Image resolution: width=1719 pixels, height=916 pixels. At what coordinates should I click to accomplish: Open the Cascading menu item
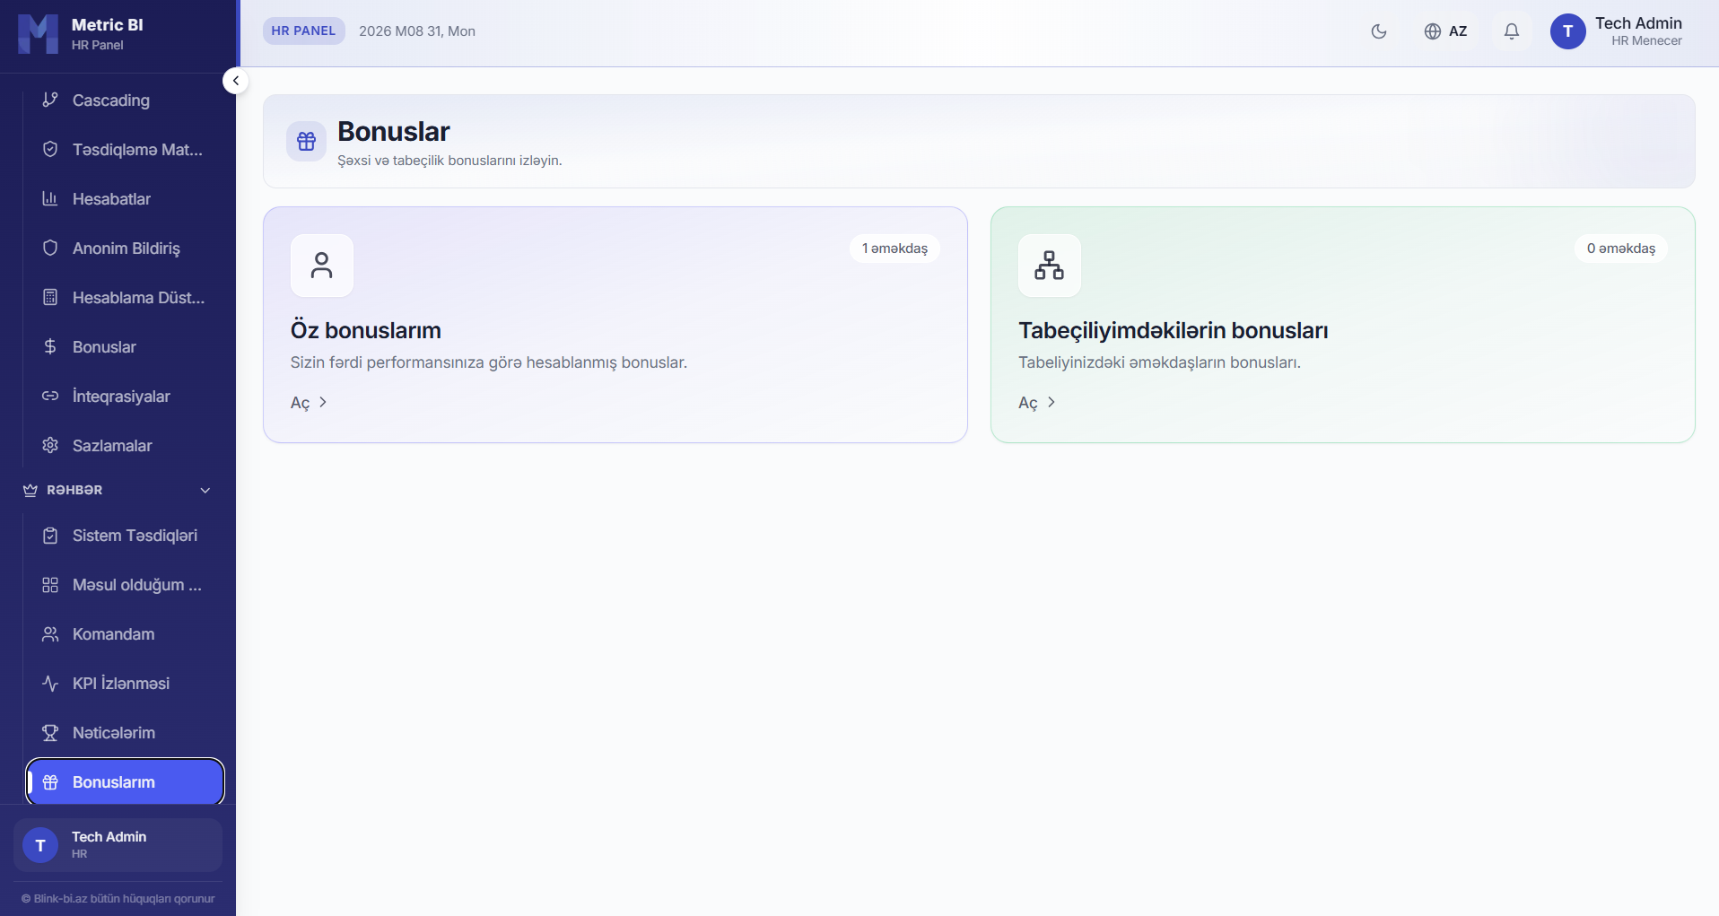125,100
